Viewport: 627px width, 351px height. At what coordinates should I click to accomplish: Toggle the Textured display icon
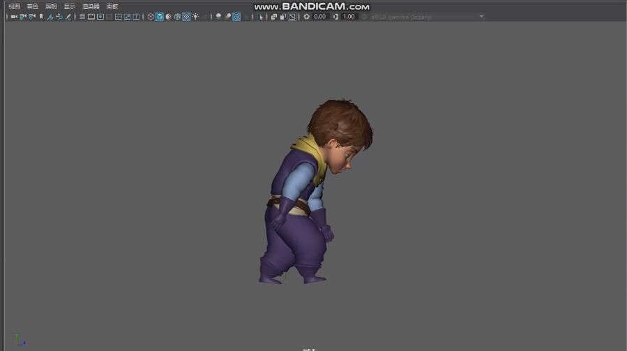(186, 17)
